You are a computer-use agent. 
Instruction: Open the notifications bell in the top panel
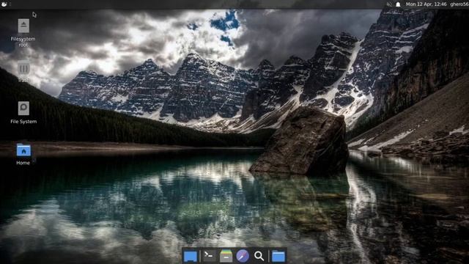(x=398, y=4)
